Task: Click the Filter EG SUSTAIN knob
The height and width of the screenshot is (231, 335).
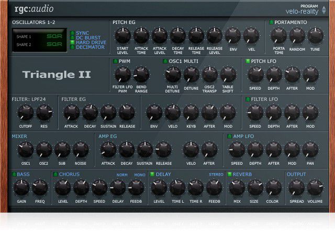Action: click(108, 112)
